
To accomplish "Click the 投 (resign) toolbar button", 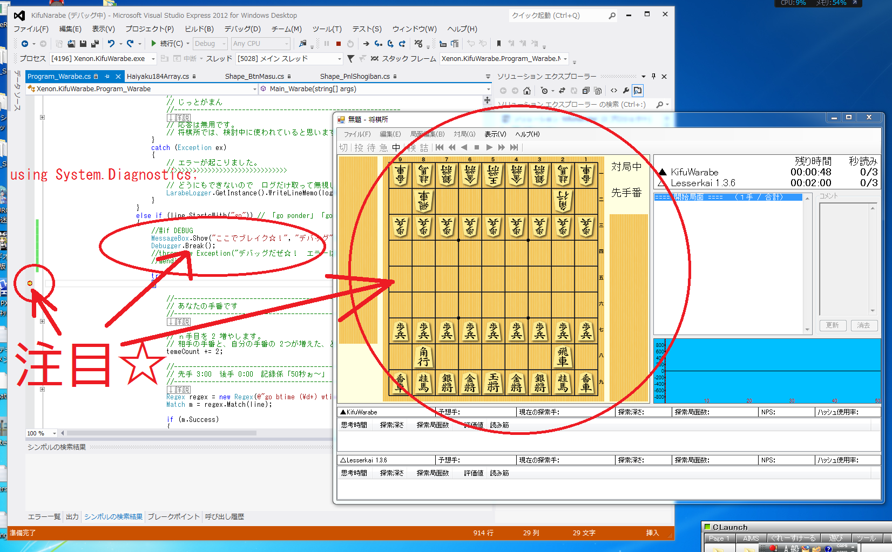I will pos(359,148).
